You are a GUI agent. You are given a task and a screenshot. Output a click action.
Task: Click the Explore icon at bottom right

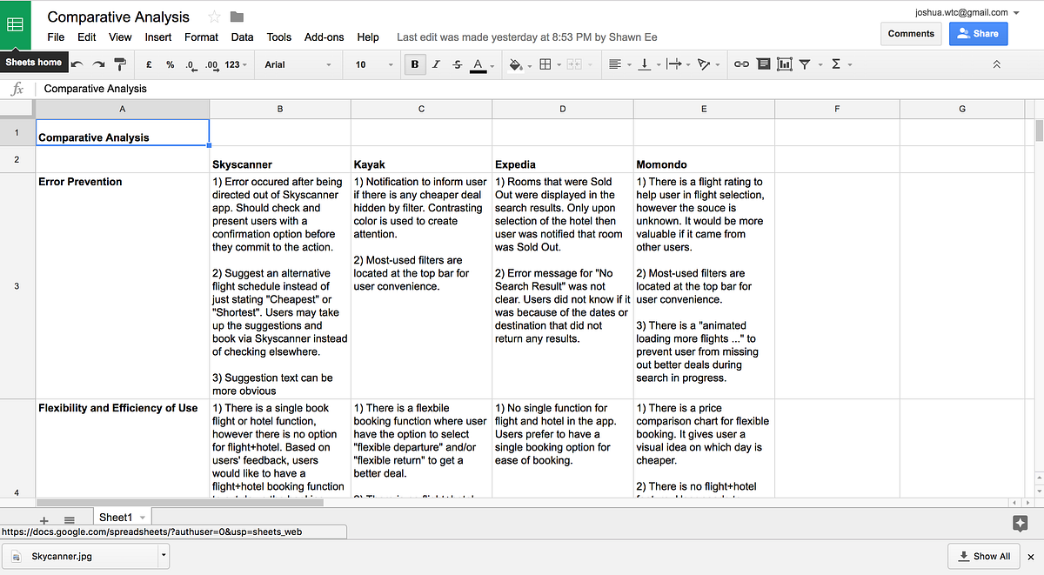[1021, 523]
